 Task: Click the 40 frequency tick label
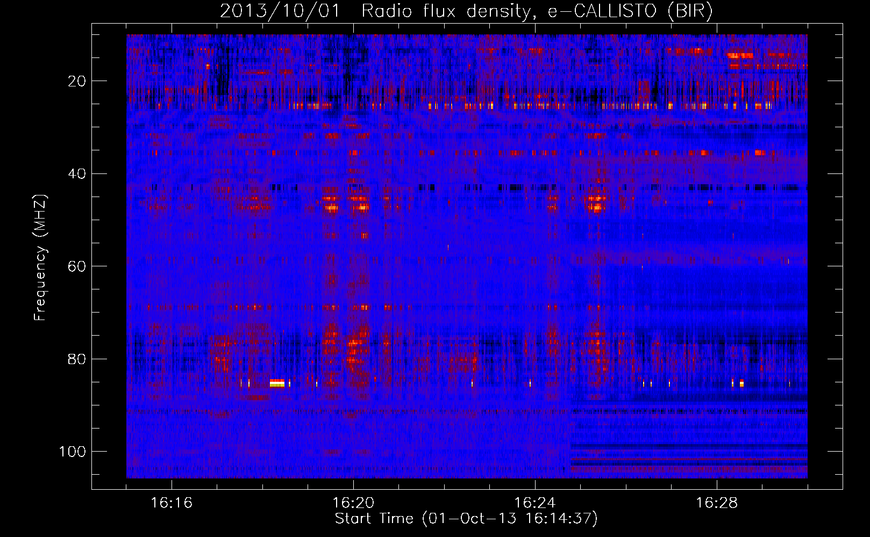point(77,173)
